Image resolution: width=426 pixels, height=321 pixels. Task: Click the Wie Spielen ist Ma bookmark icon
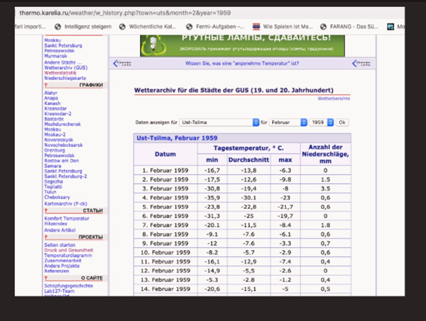[256, 27]
